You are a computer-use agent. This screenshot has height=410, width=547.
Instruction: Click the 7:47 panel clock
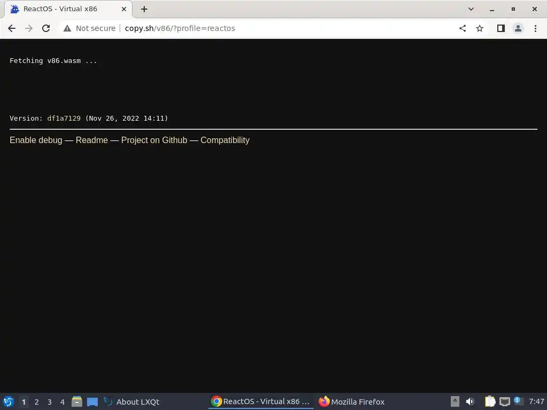coord(536,401)
